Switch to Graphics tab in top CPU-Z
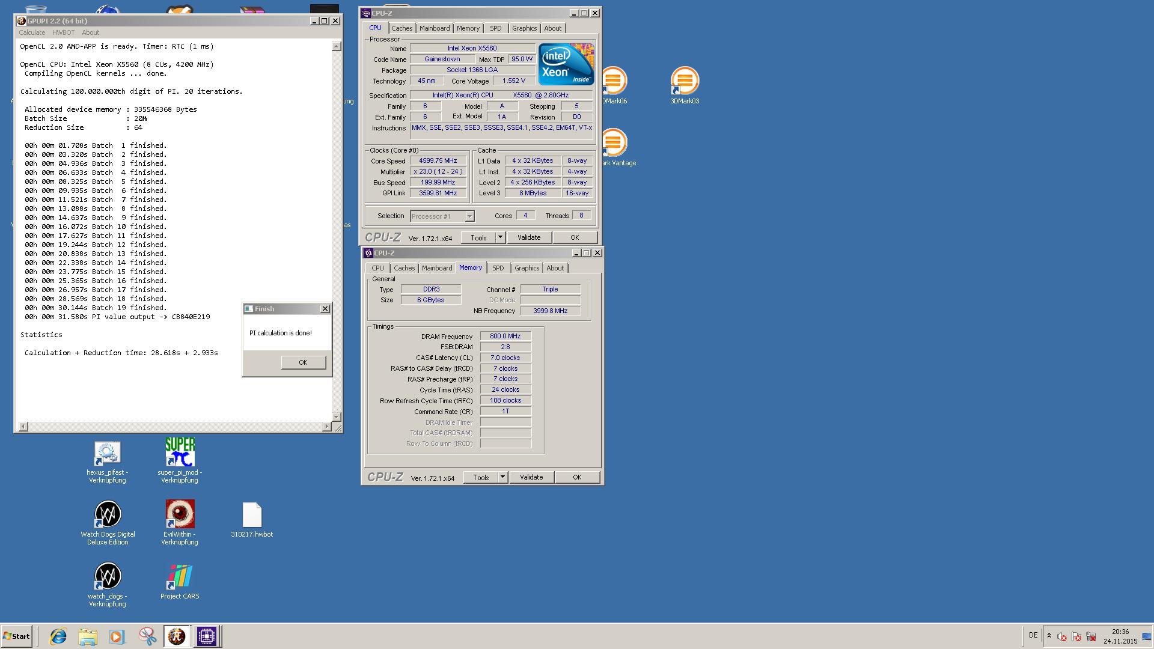Viewport: 1154px width, 649px height. tap(524, 28)
